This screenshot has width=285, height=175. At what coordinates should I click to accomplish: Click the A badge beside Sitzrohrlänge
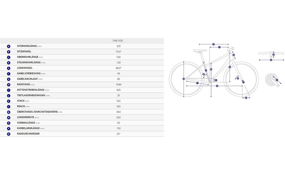coord(8,46)
